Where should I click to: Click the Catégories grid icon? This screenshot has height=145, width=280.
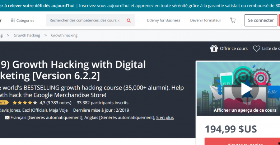13,20
